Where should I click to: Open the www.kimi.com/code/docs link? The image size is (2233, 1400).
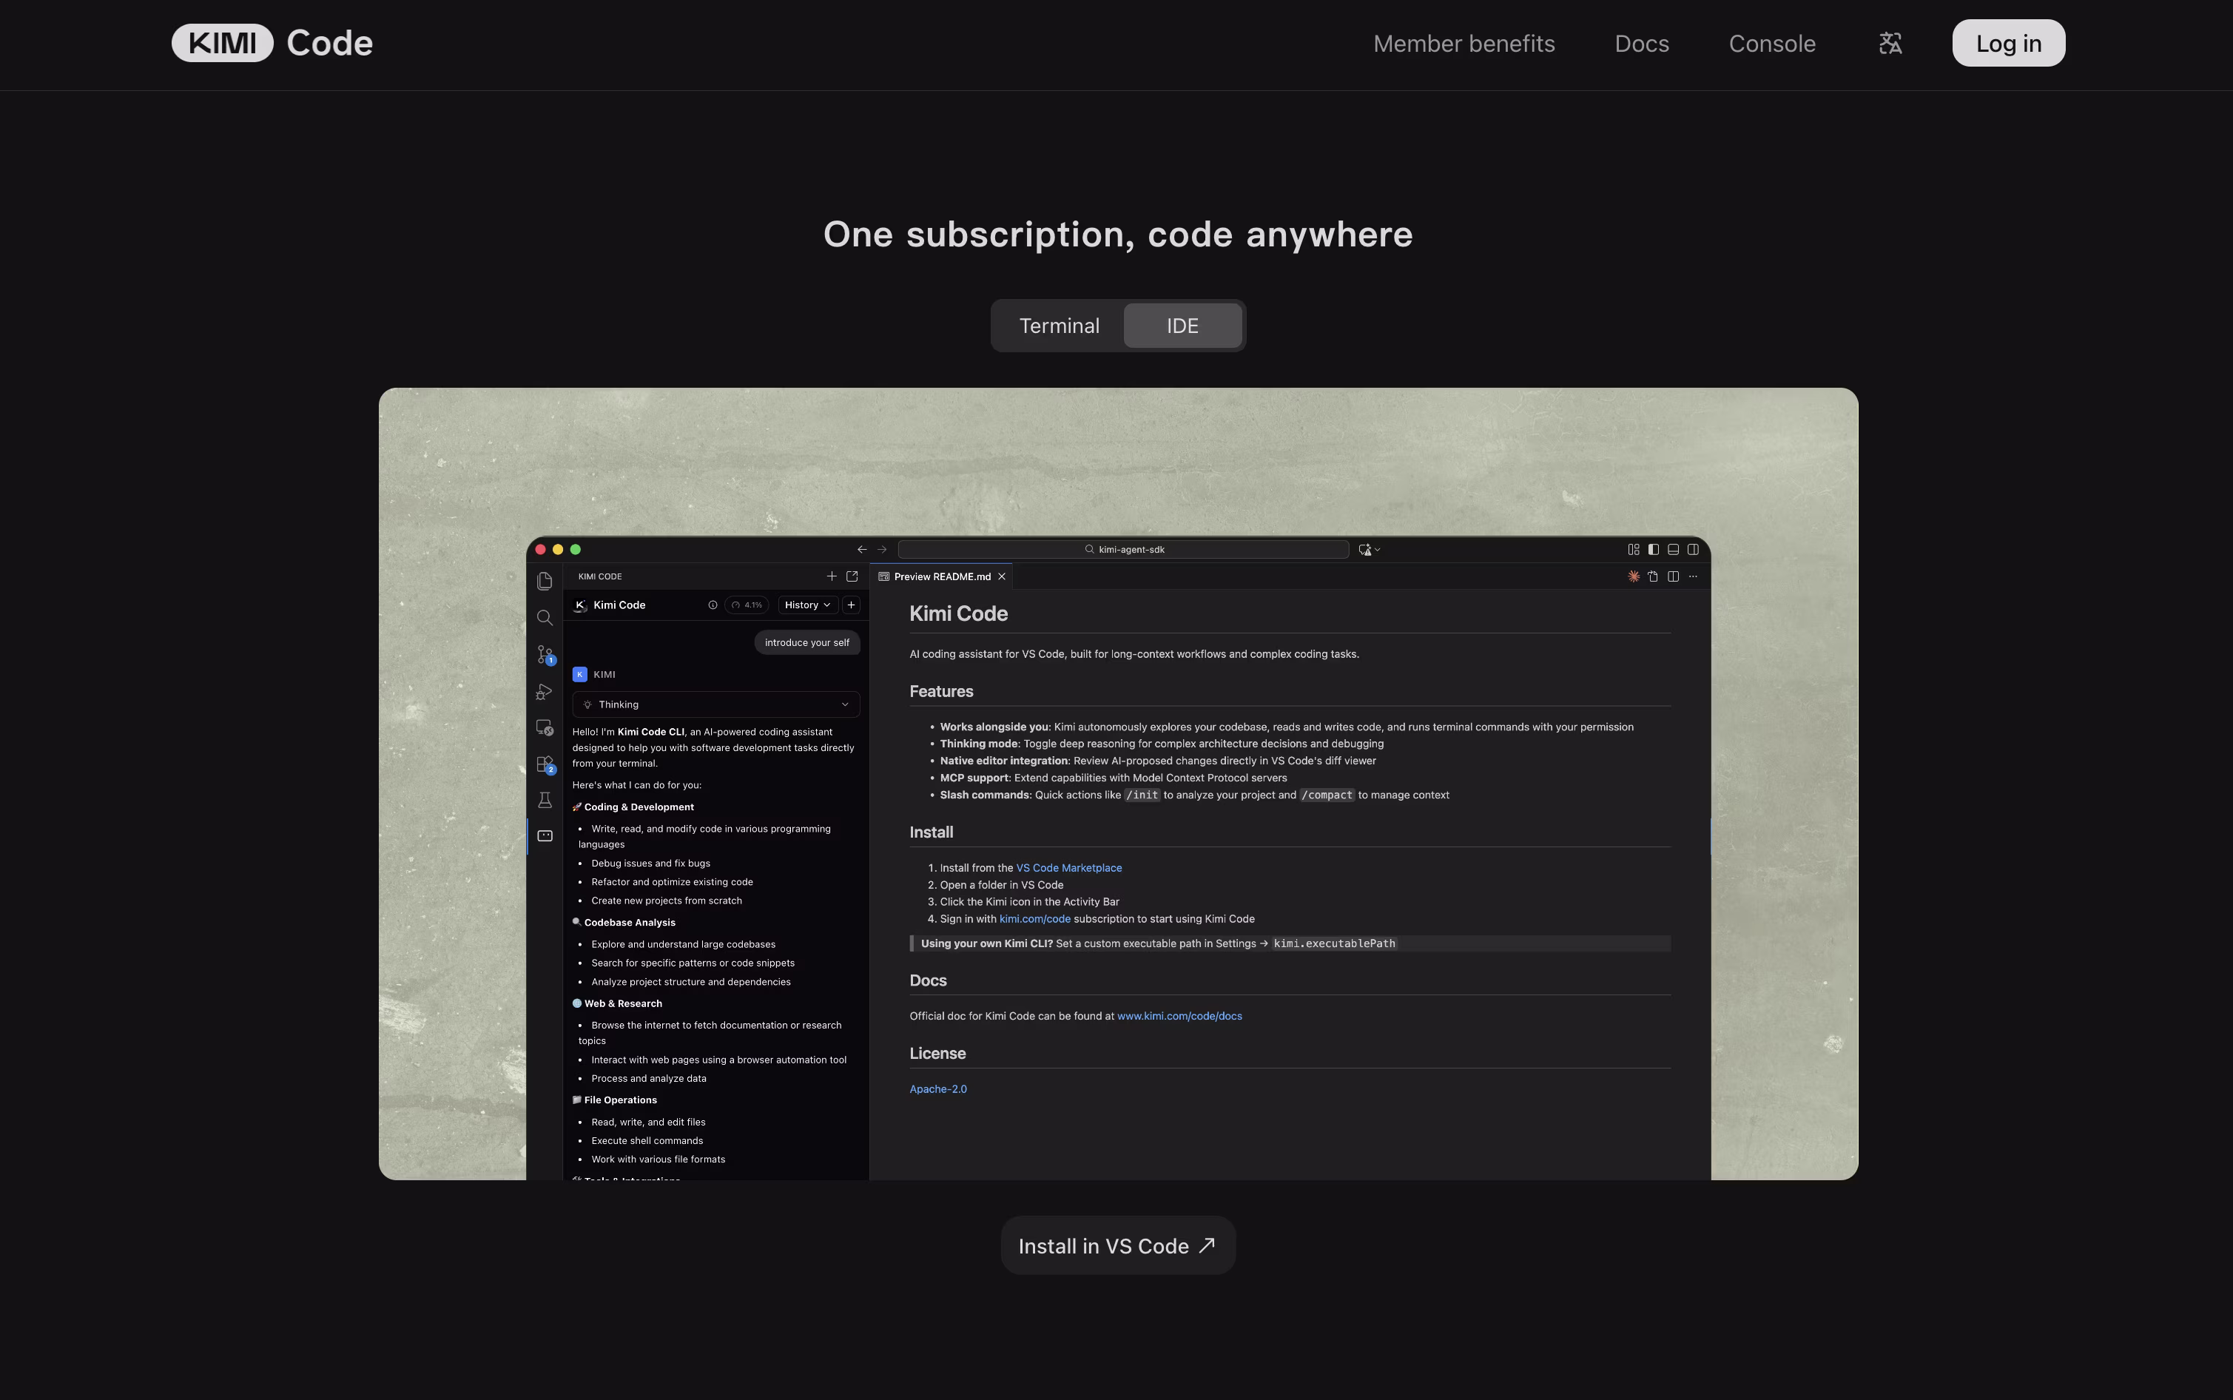(x=1179, y=1016)
